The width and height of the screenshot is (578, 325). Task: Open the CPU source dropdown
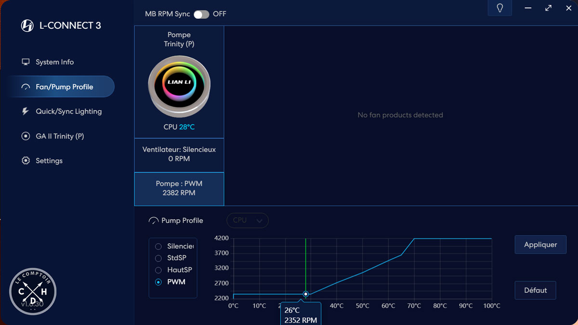pyautogui.click(x=248, y=221)
